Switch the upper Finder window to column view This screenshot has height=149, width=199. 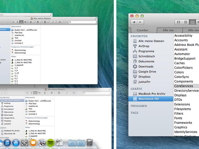[21, 22]
